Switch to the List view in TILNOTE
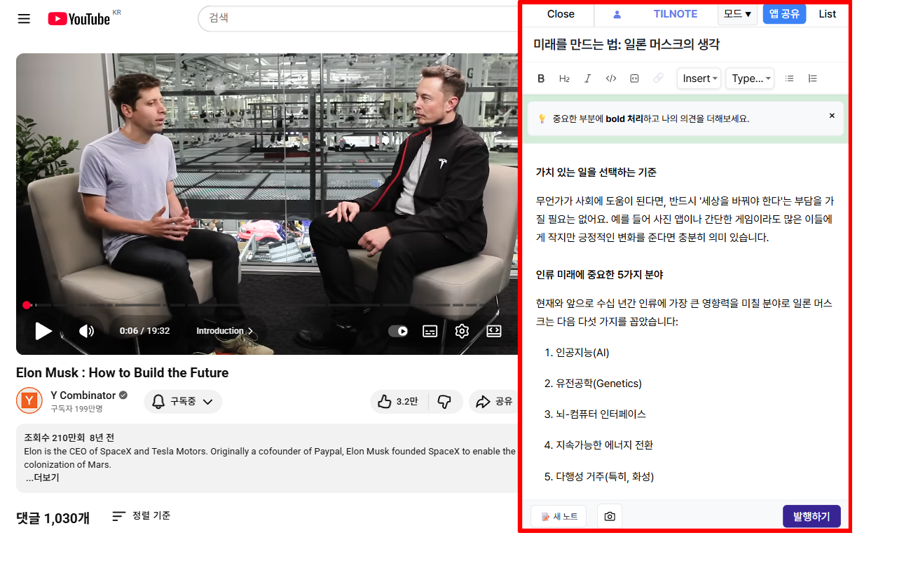This screenshot has width=897, height=561. pos(827,14)
